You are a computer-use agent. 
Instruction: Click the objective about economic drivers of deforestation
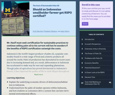point(38,83)
